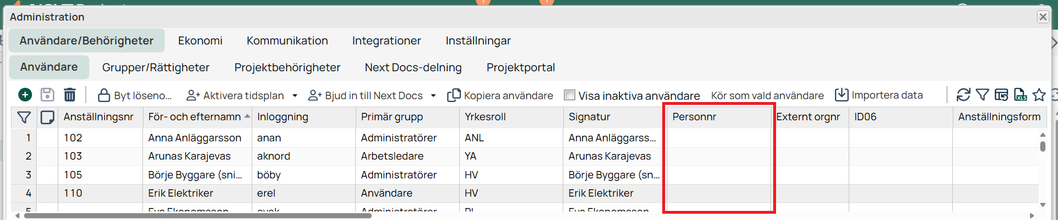The height and width of the screenshot is (220, 1058).
Task: Click the filter funnel icon in right toolbar
Action: pos(983,95)
